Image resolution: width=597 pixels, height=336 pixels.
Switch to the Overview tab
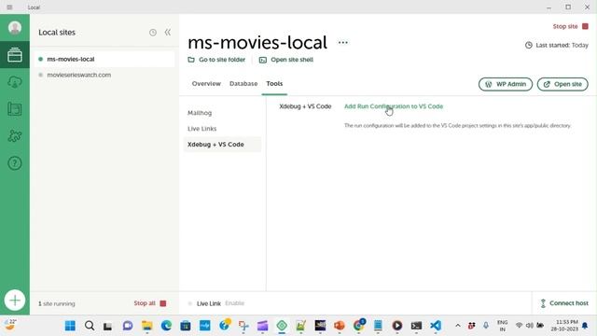click(x=206, y=83)
